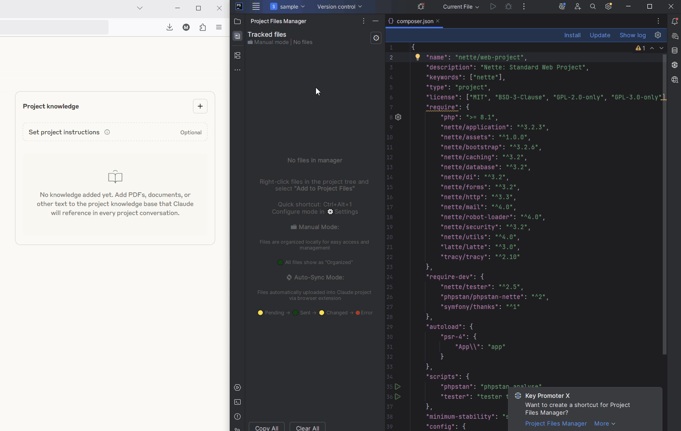Click the editor vertical scrollbar
The height and width of the screenshot is (431, 681).
(x=664, y=204)
